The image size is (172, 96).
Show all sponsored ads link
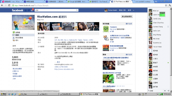pos(129,54)
